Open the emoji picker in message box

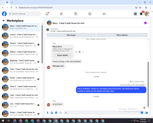pyautogui.click(x=142, y=113)
